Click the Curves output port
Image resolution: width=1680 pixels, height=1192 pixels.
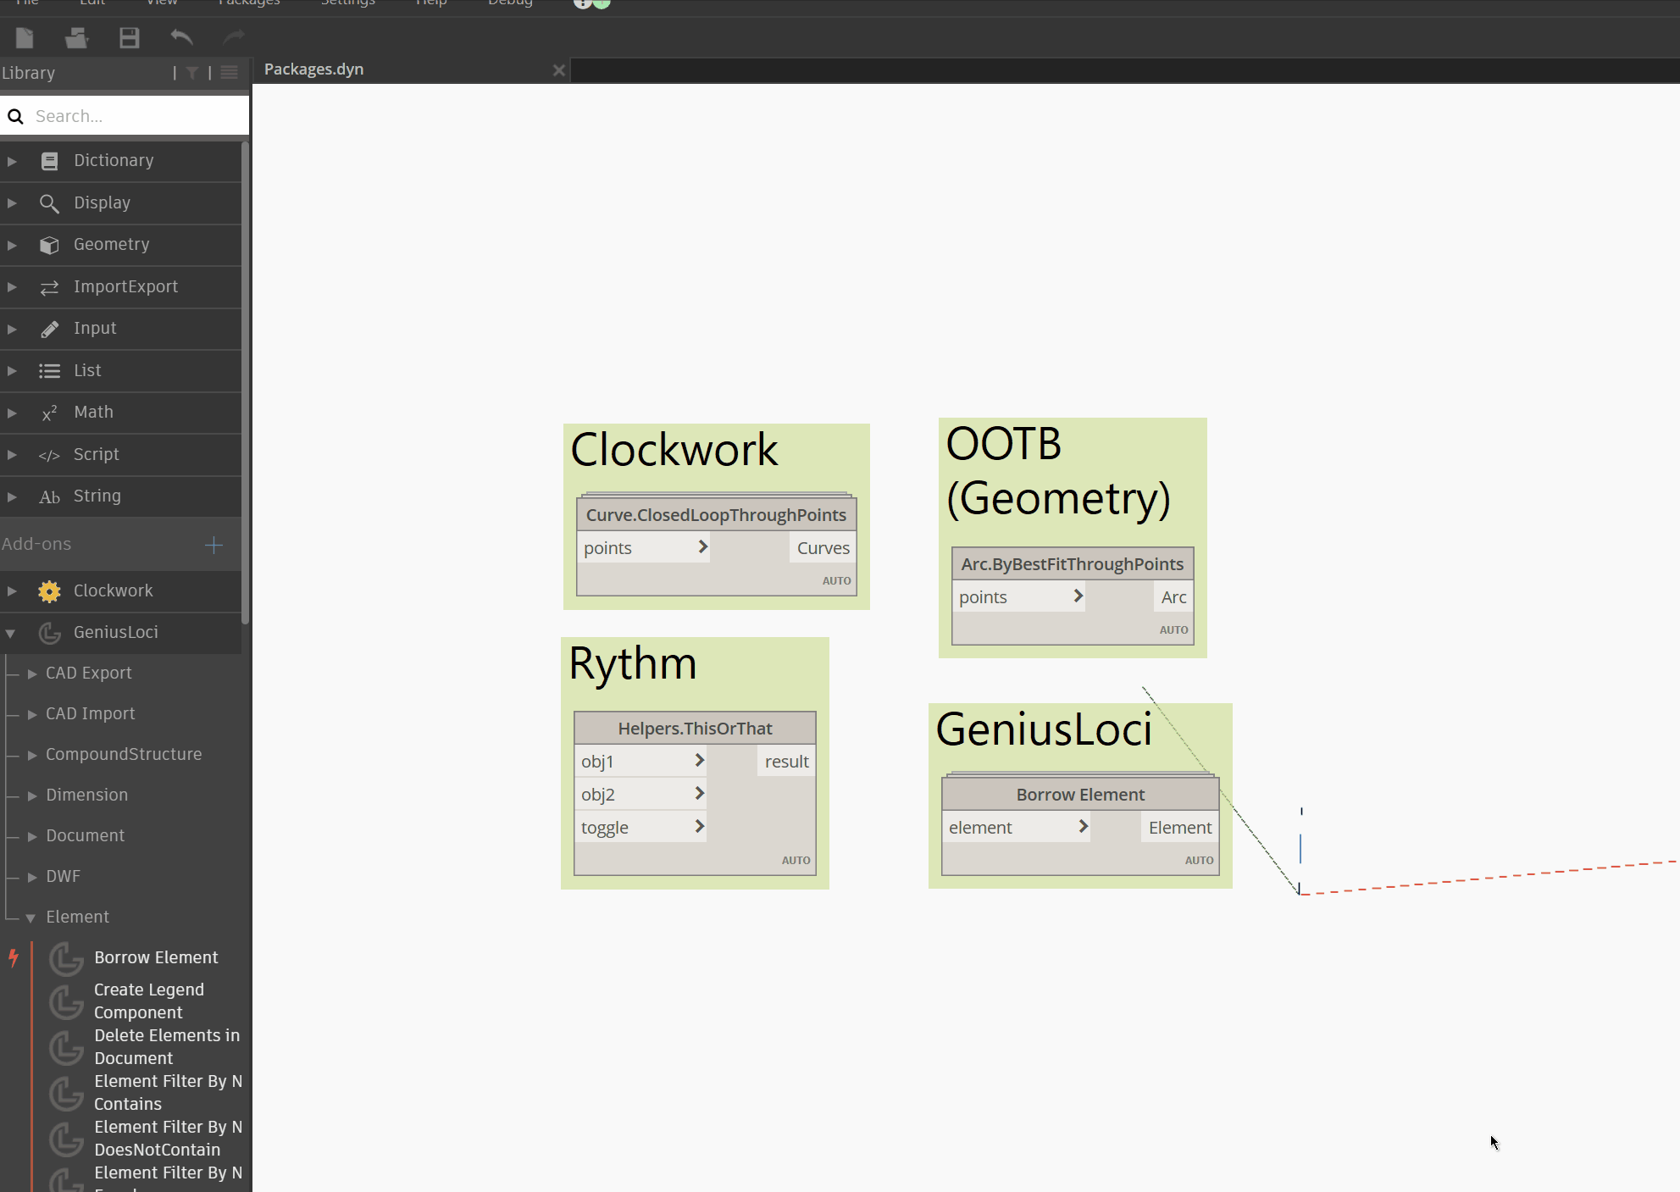[823, 547]
